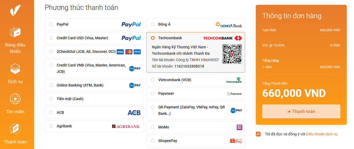Click the VinaHost logo in the sidebar
Image resolution: width=354 pixels, height=149 pixels.
pyautogui.click(x=15, y=10)
